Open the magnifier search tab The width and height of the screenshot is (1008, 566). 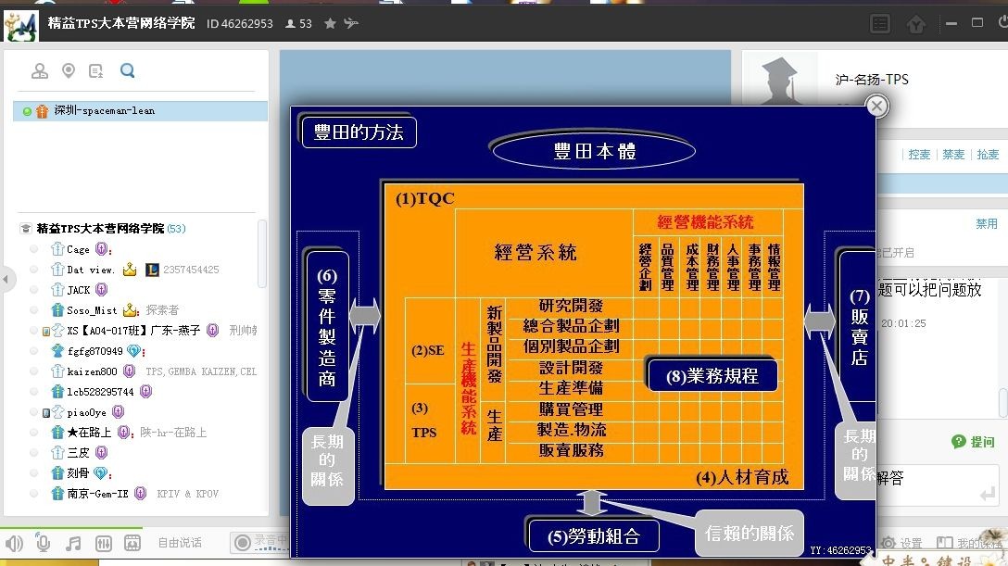point(127,70)
